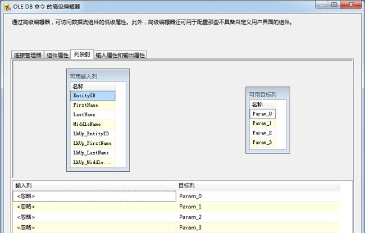Screen dimensions: 365x233
Task: Open input column dropdown for Param_0 row
Action: pos(94,196)
